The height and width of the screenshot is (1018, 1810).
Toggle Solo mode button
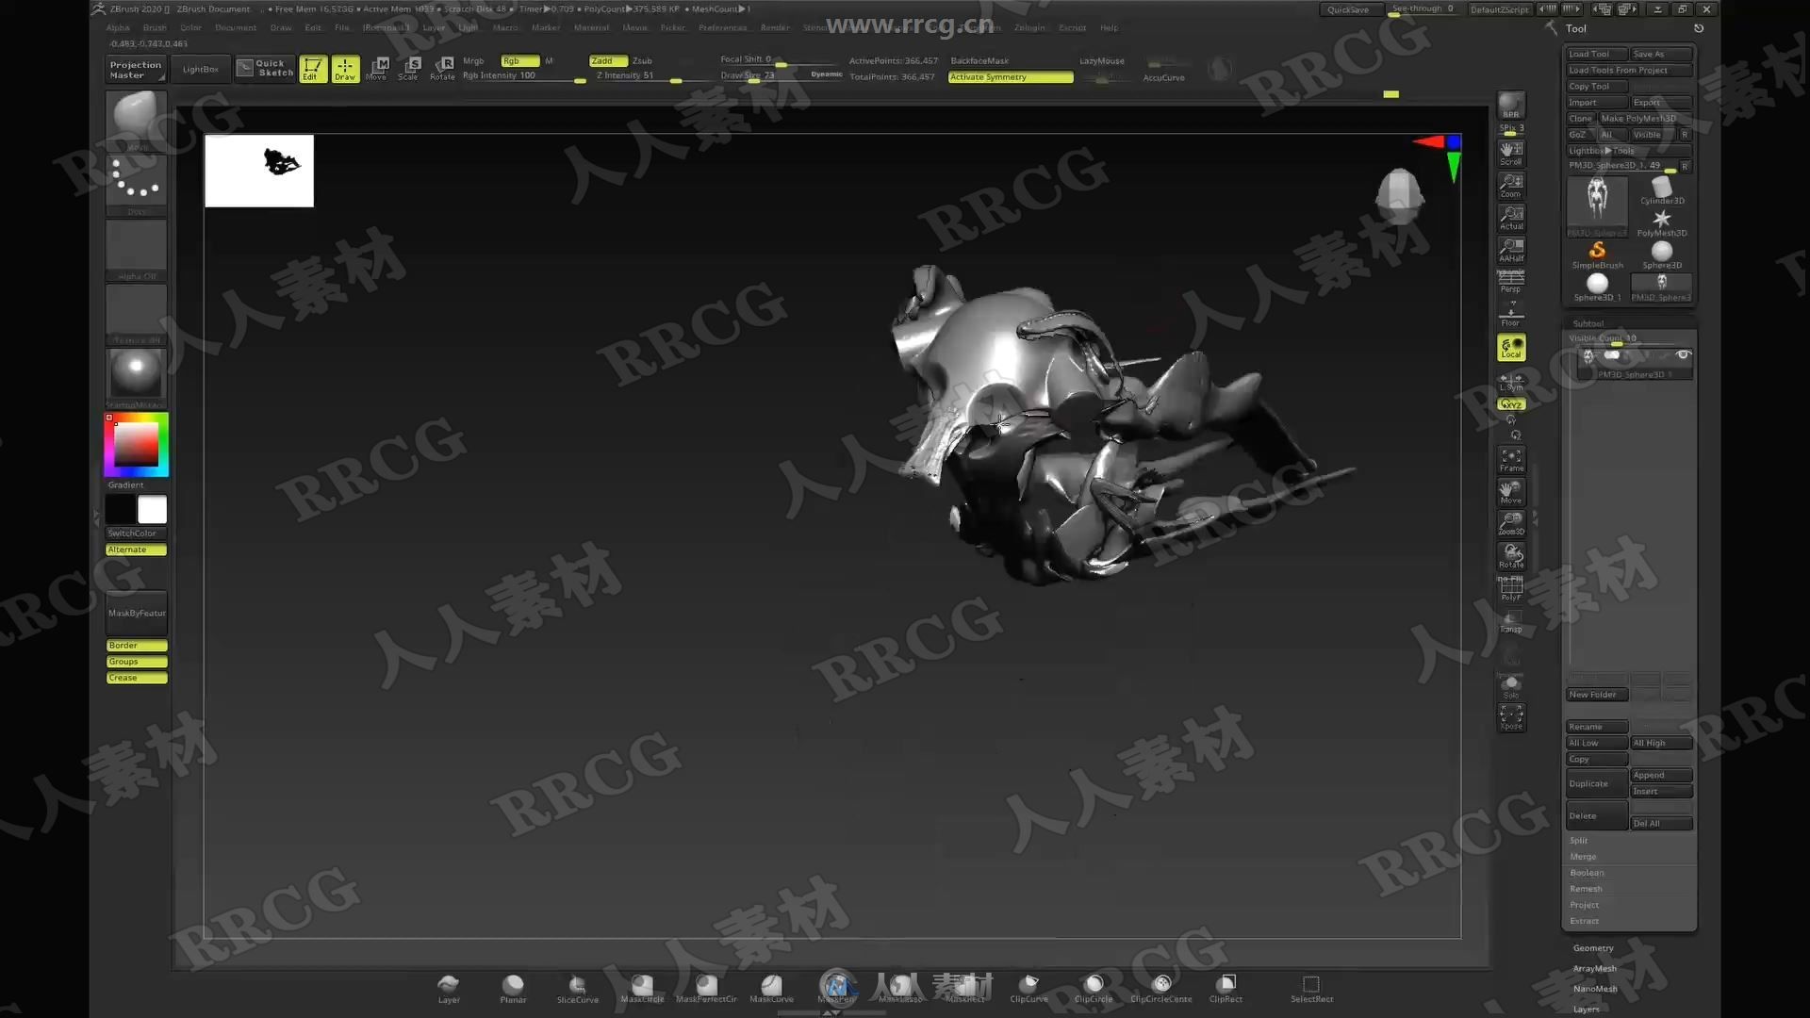point(1511,686)
